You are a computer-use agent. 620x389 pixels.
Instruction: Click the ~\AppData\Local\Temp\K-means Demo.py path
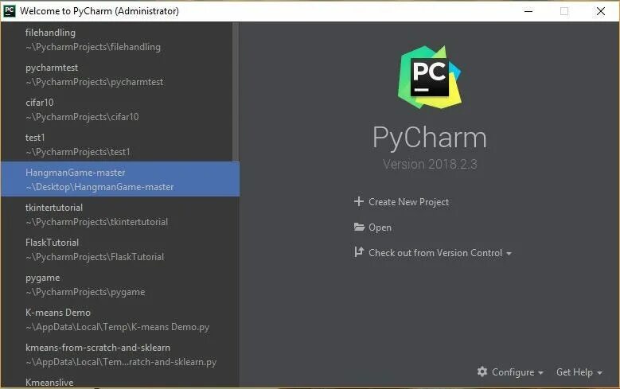click(118, 327)
